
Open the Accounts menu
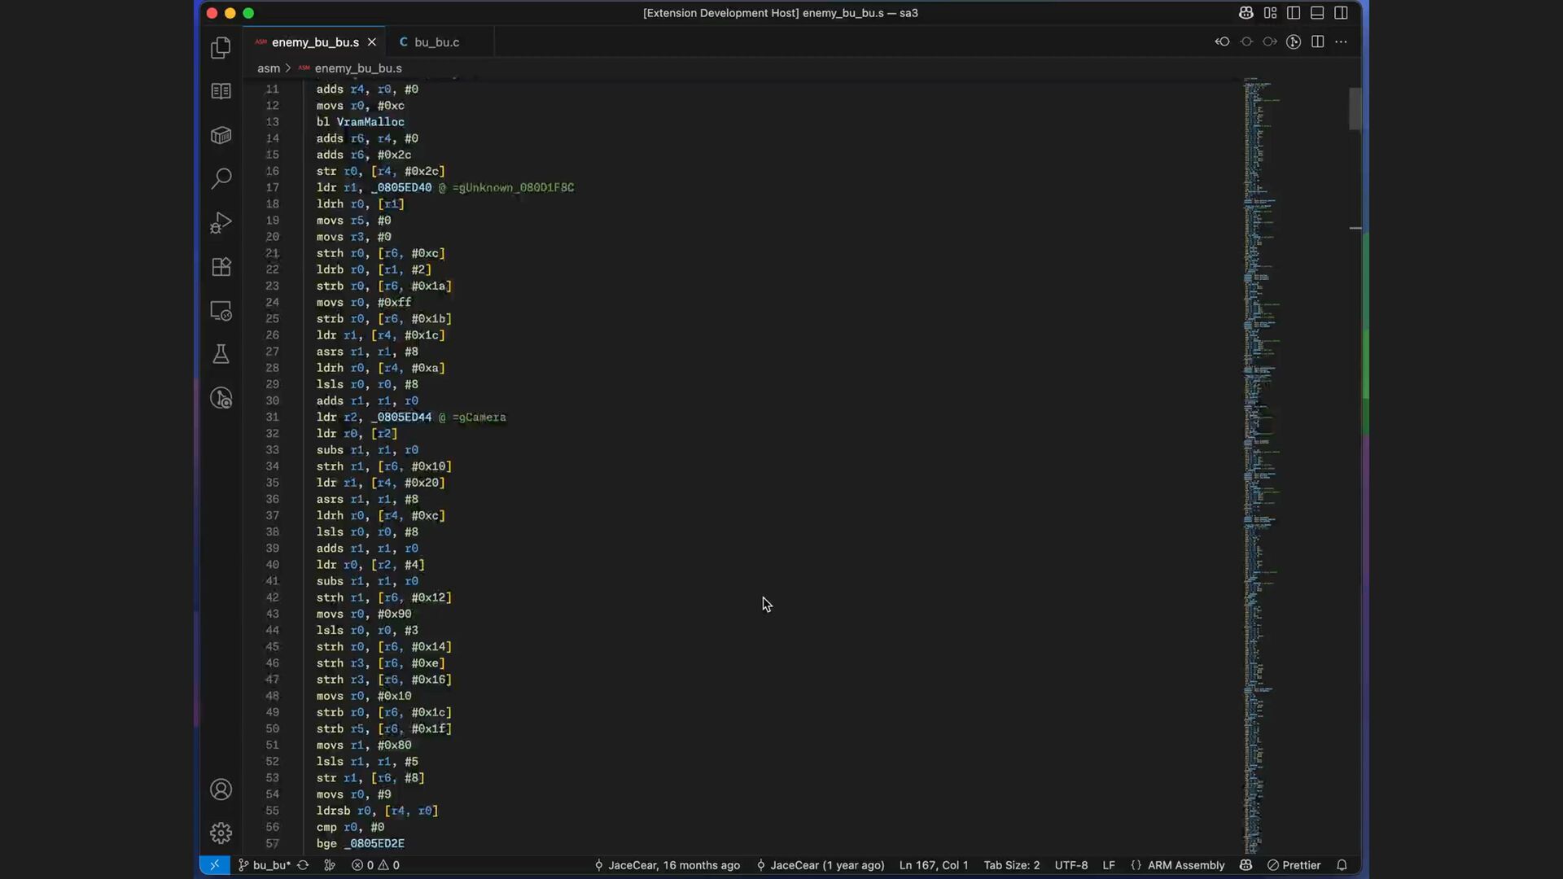(221, 789)
